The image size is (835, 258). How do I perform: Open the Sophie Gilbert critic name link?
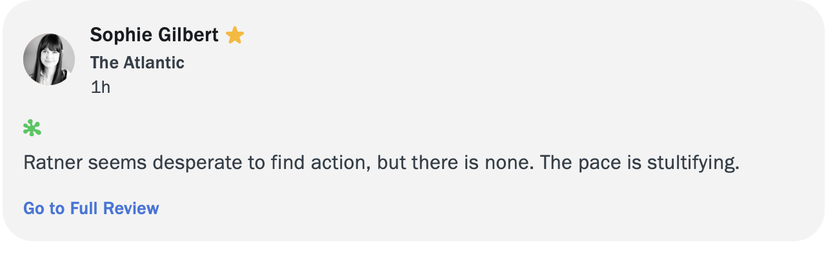click(x=154, y=35)
